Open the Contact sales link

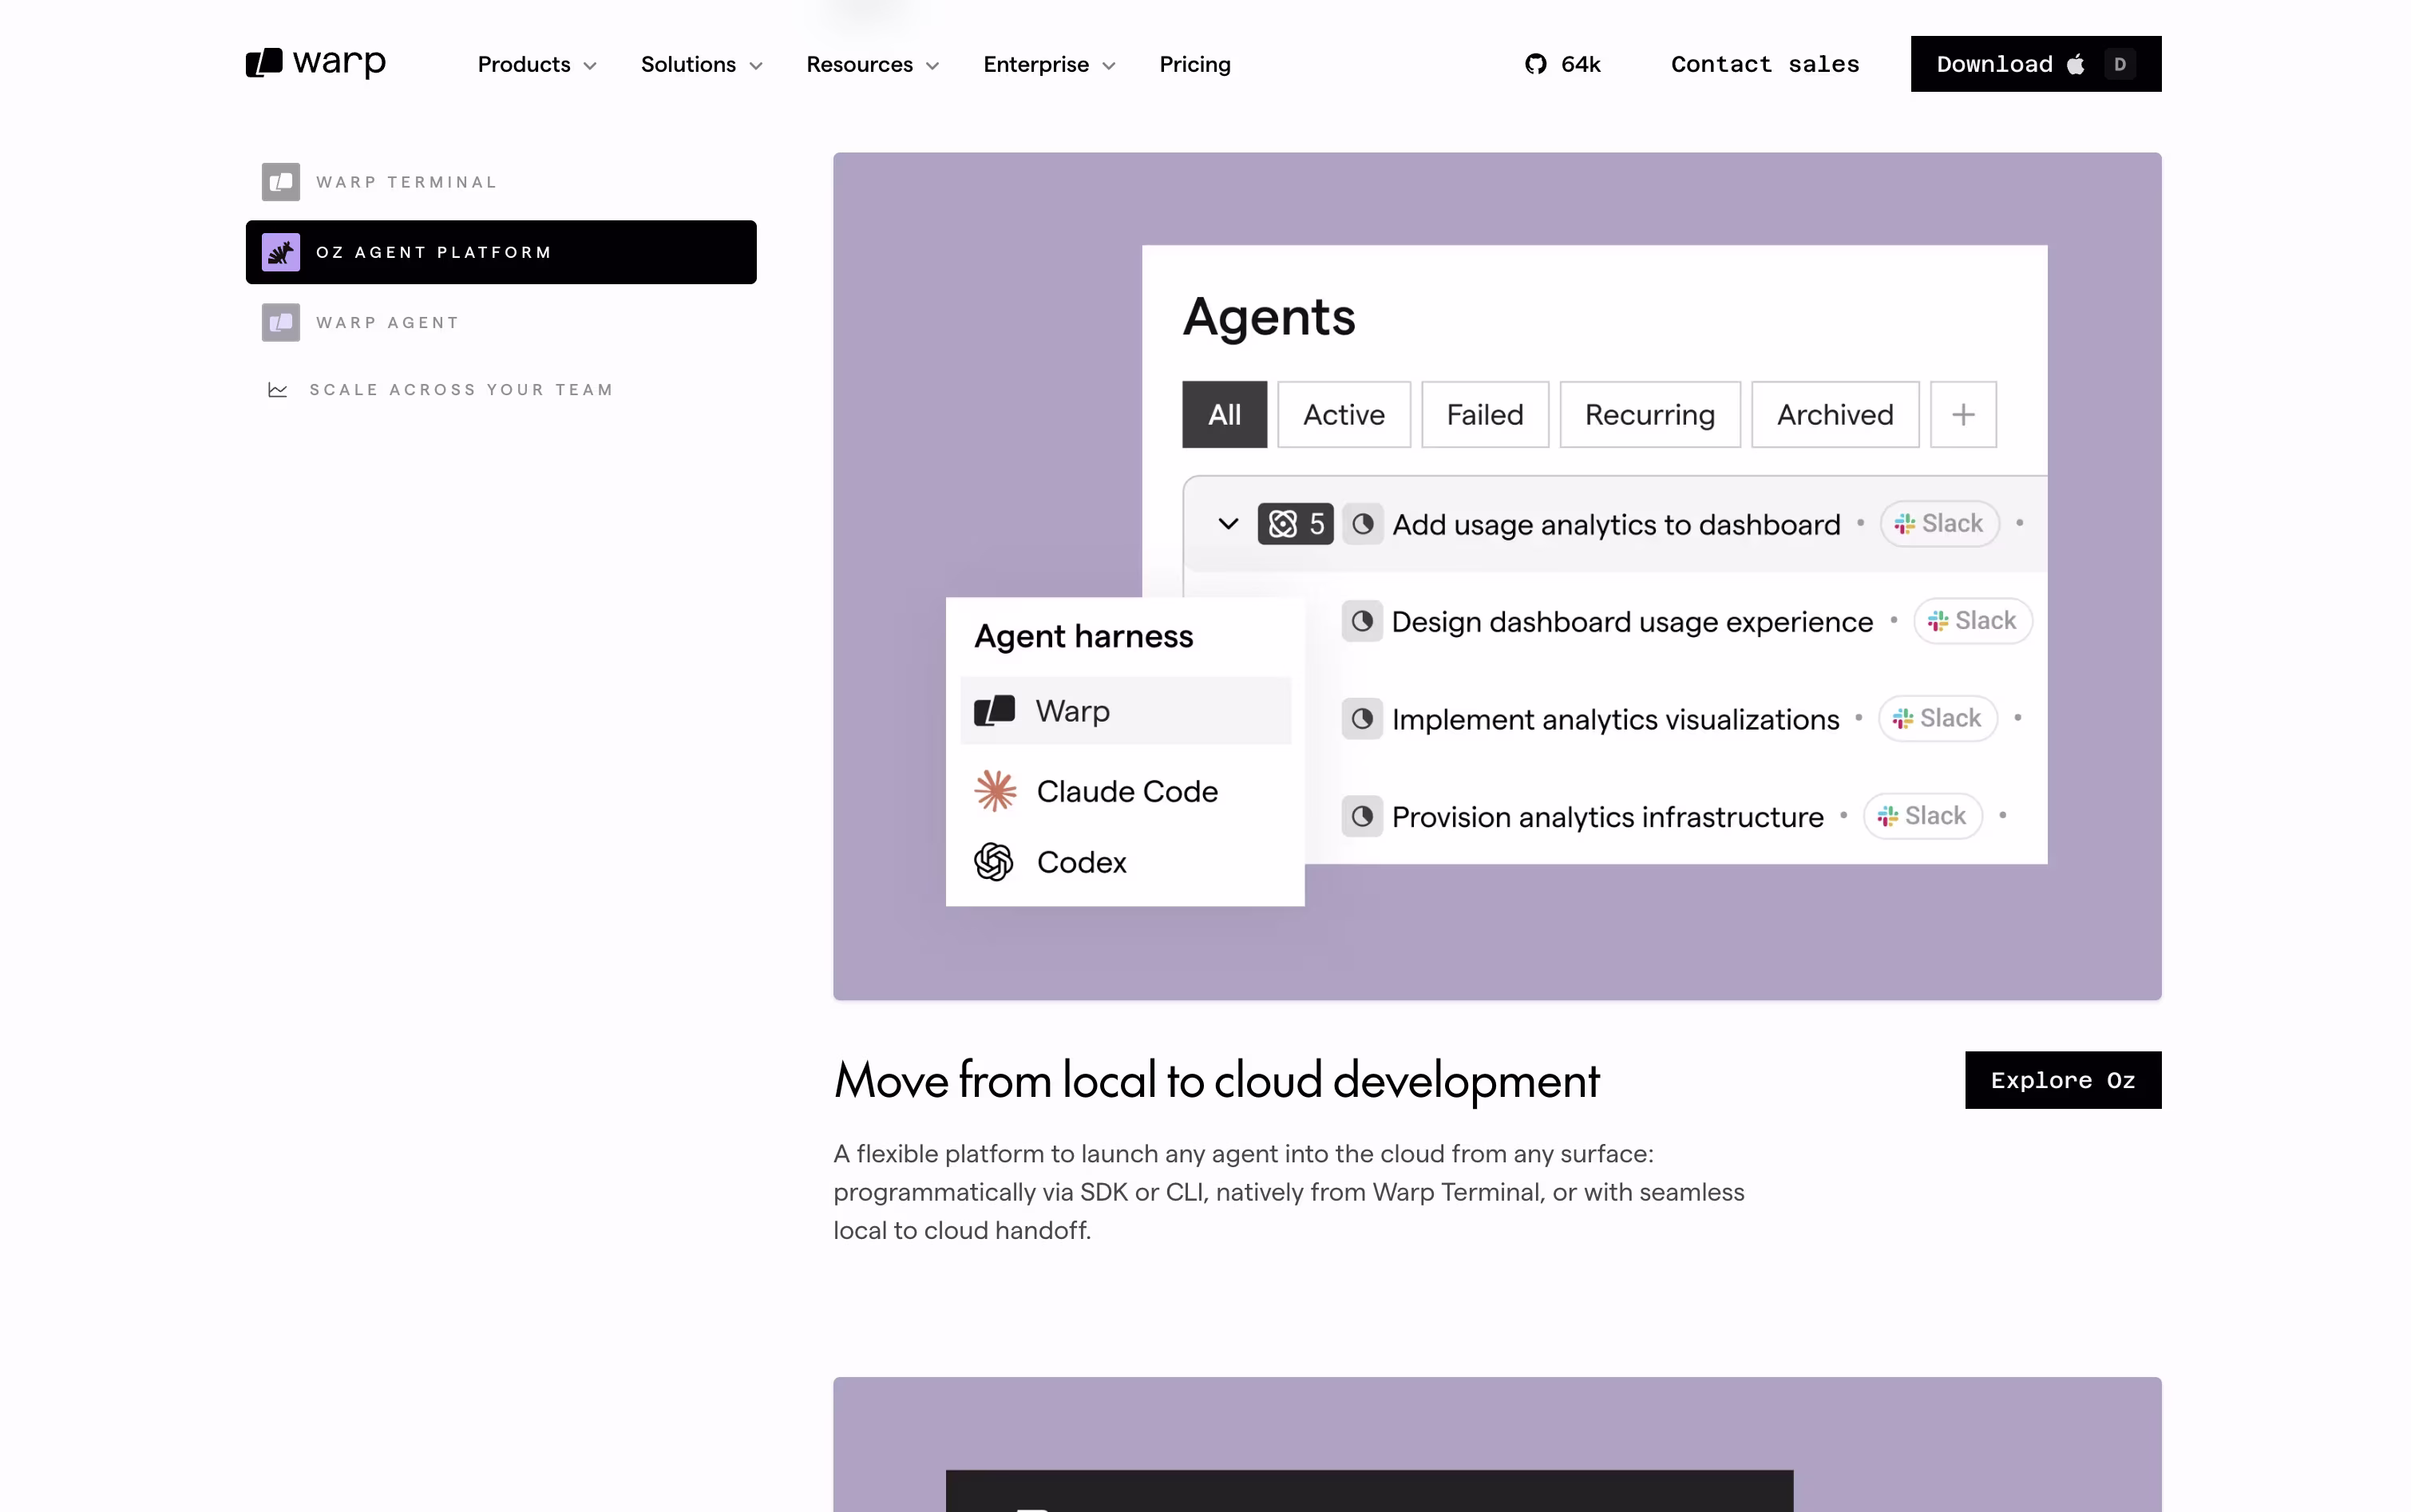coord(1765,64)
